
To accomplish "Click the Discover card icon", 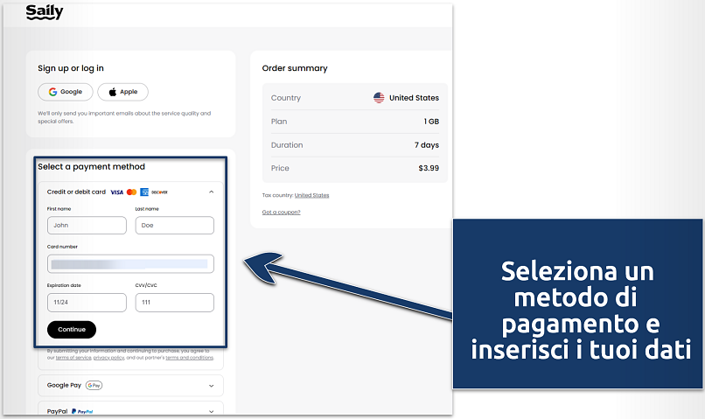I will coord(158,192).
